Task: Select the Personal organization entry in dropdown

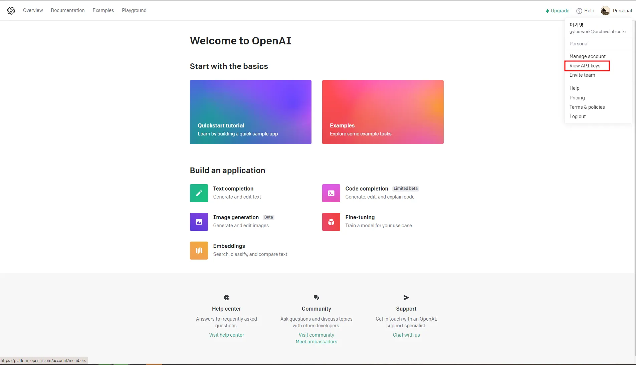Action: click(579, 44)
